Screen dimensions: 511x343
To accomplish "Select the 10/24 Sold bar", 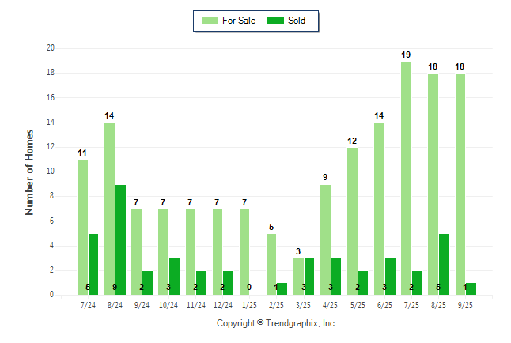I will pos(174,277).
